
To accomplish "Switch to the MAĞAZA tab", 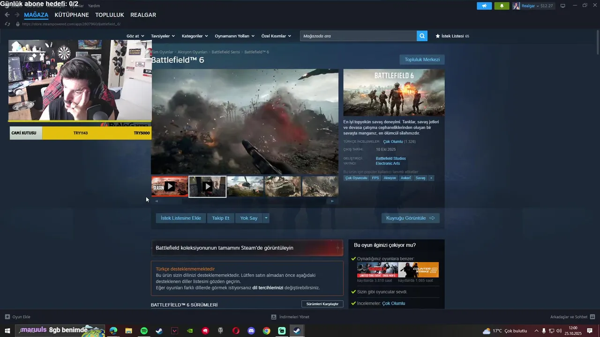I will [x=36, y=15].
